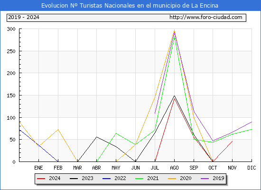This screenshot has width=261, height=190.
Task: Click the MAY month axis label
Action: pyautogui.click(x=116, y=168)
